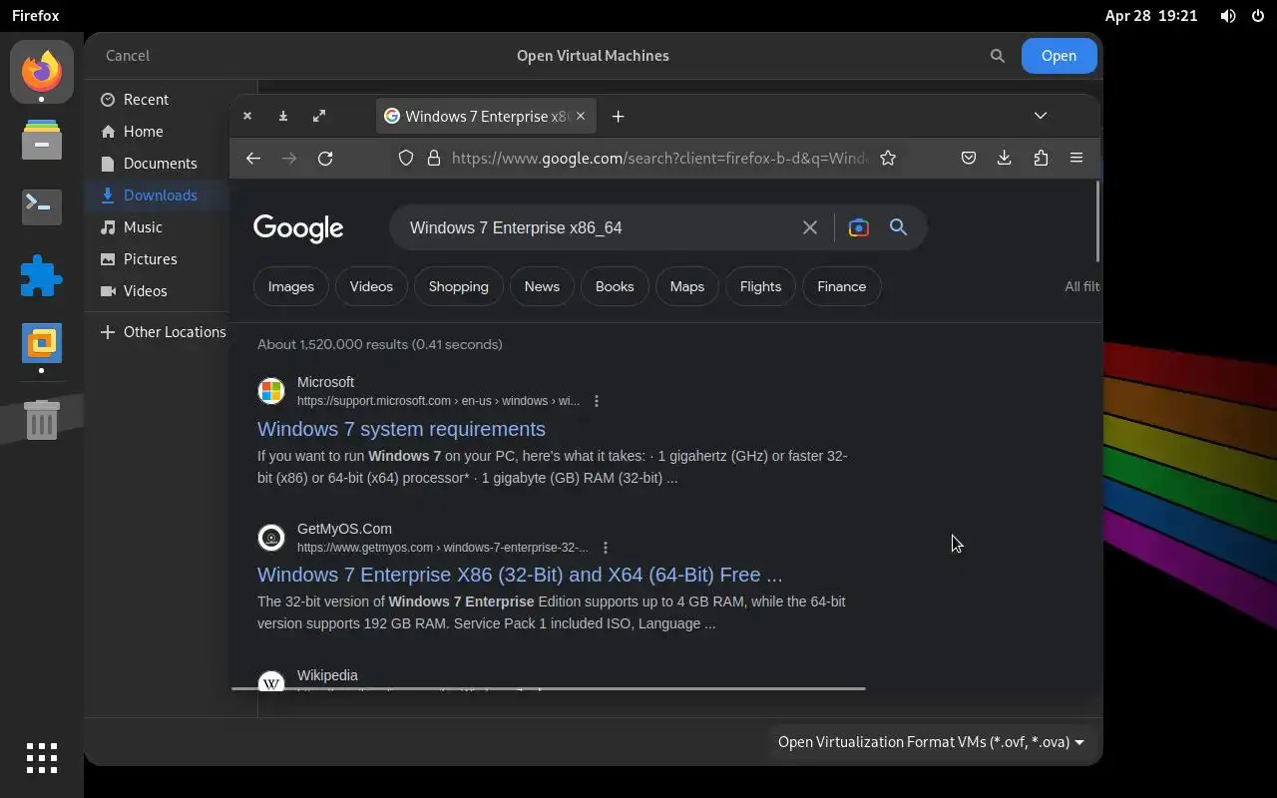Reload the Google results page

[x=325, y=158]
